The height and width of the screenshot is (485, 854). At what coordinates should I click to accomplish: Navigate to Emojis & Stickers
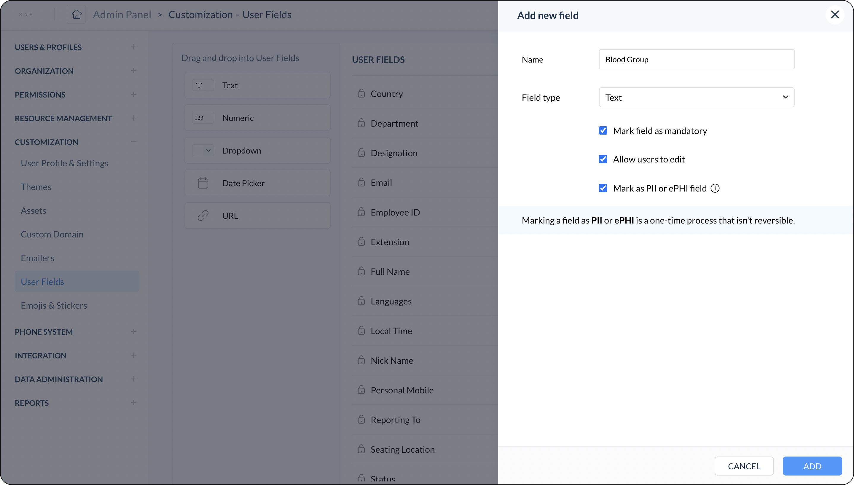tap(54, 305)
